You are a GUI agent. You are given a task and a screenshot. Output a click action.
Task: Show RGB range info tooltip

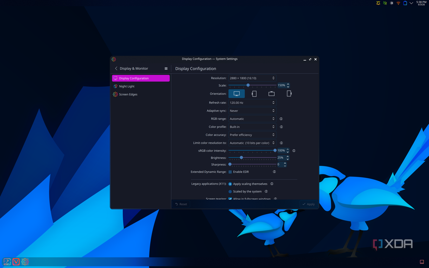tap(281, 119)
